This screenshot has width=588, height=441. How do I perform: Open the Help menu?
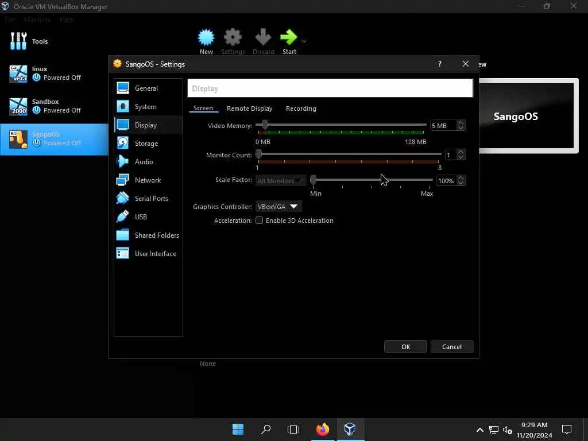coord(67,20)
